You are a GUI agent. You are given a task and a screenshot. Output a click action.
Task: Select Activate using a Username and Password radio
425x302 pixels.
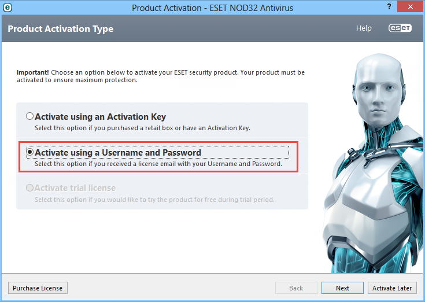[30, 152]
